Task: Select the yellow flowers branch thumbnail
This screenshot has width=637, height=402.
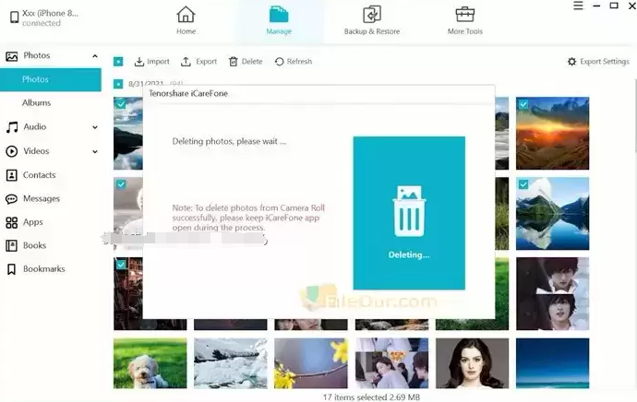Action: click(x=311, y=363)
